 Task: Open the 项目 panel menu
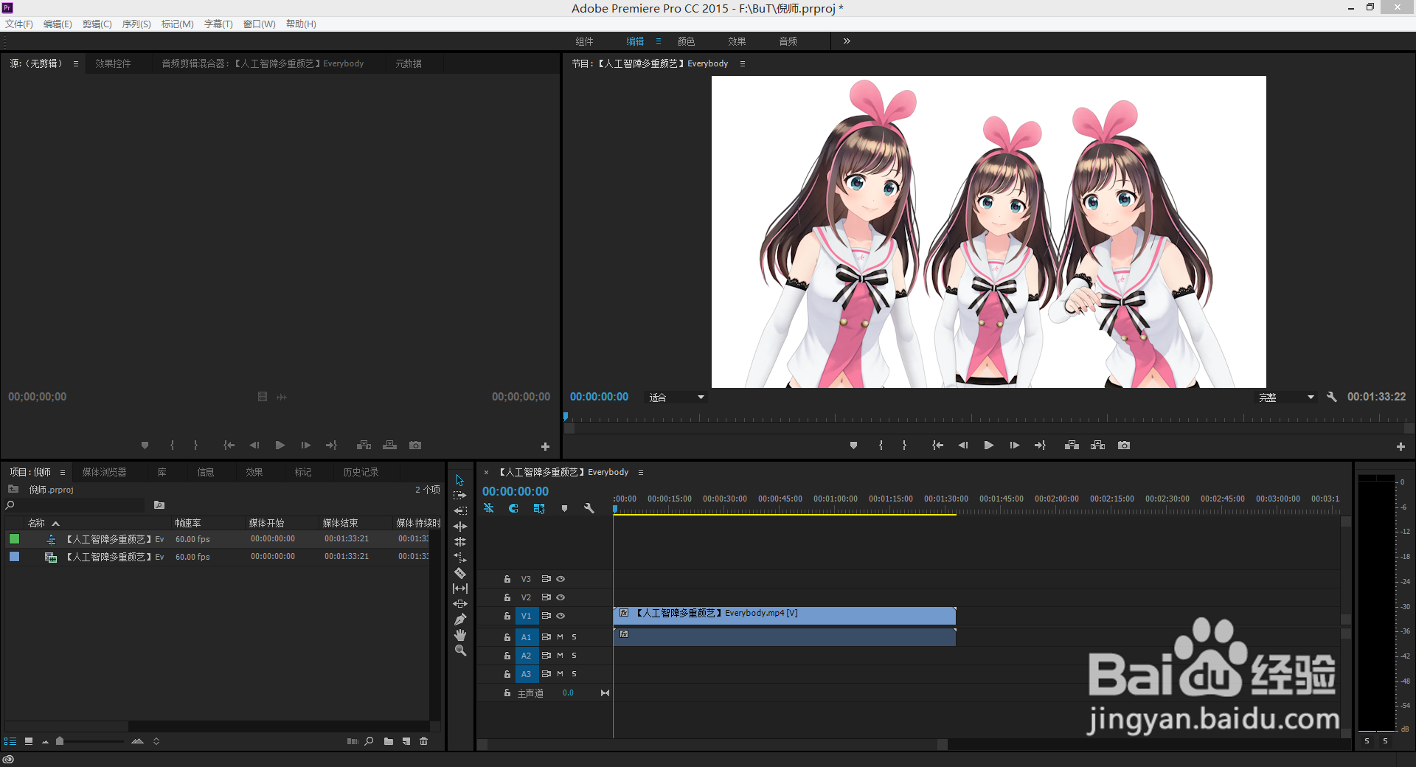tap(63, 472)
